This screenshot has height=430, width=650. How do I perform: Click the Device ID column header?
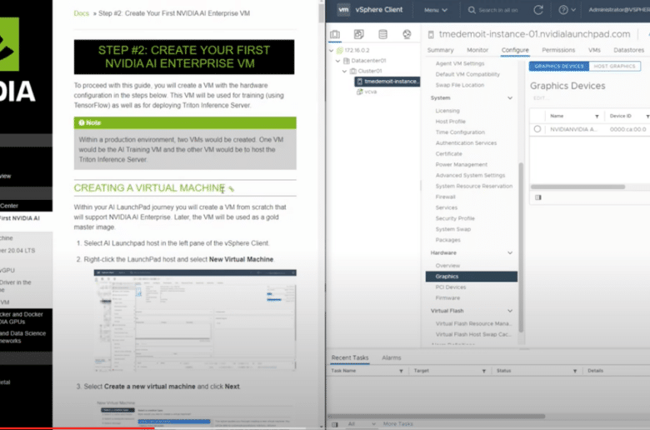[621, 116]
